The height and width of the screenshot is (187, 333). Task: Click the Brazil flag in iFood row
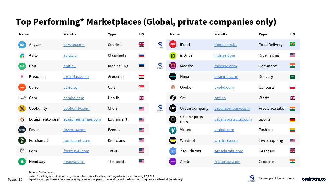292,44
